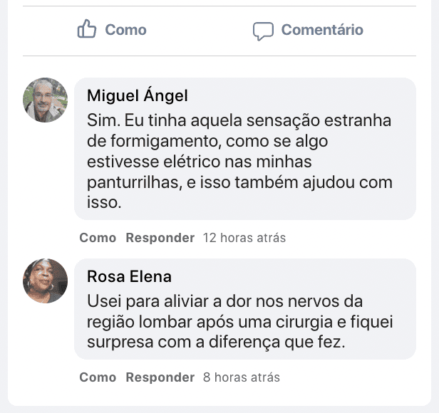
Task: Open Miguel Ángel's profile picture
Action: coord(46,100)
